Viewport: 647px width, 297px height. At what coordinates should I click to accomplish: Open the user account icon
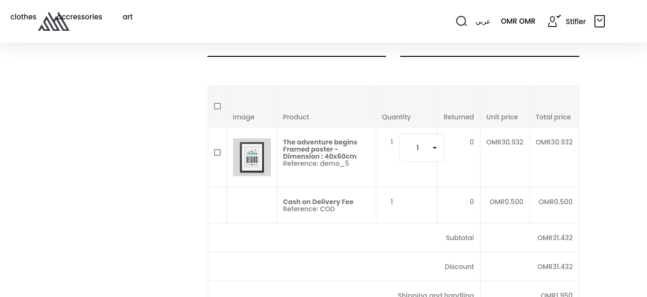coord(553,21)
